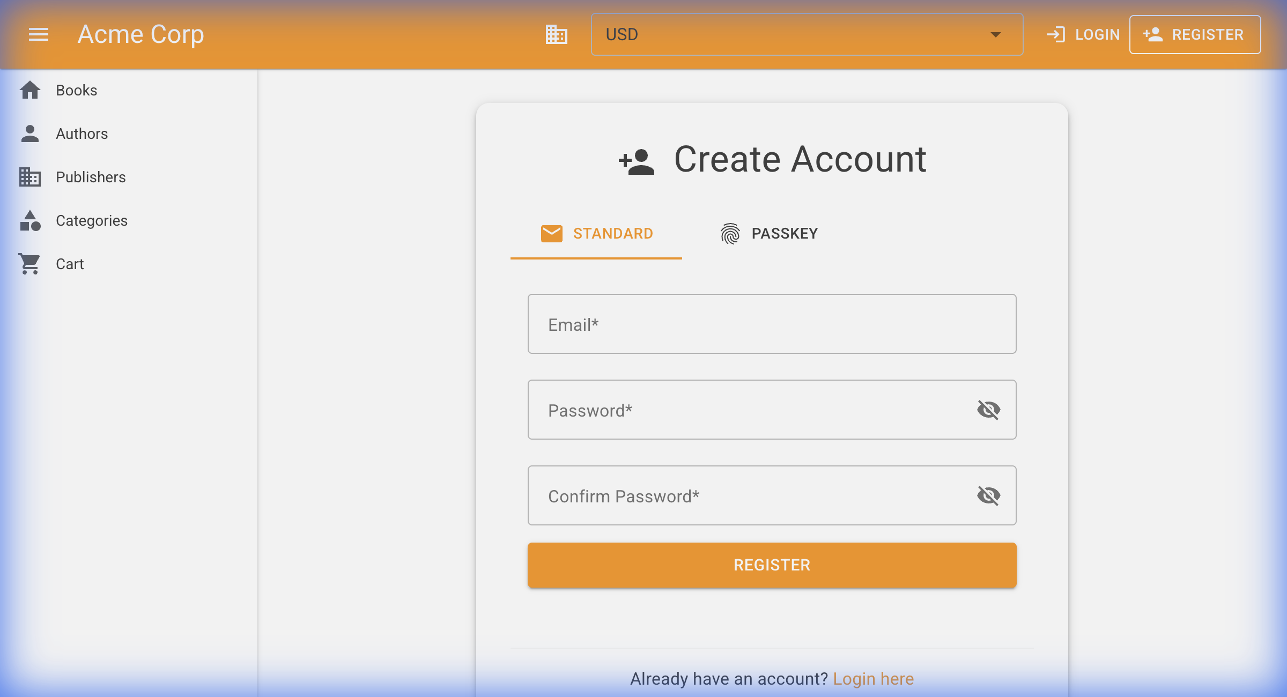Toggle Confirm Password visibility eye icon
Screen dimensions: 1287x697
click(x=988, y=496)
